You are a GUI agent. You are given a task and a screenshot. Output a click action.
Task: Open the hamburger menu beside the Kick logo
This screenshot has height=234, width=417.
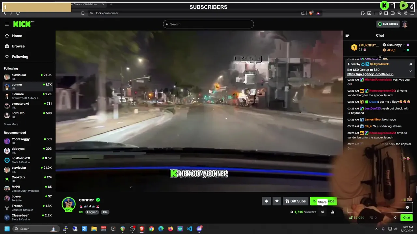(x=7, y=24)
